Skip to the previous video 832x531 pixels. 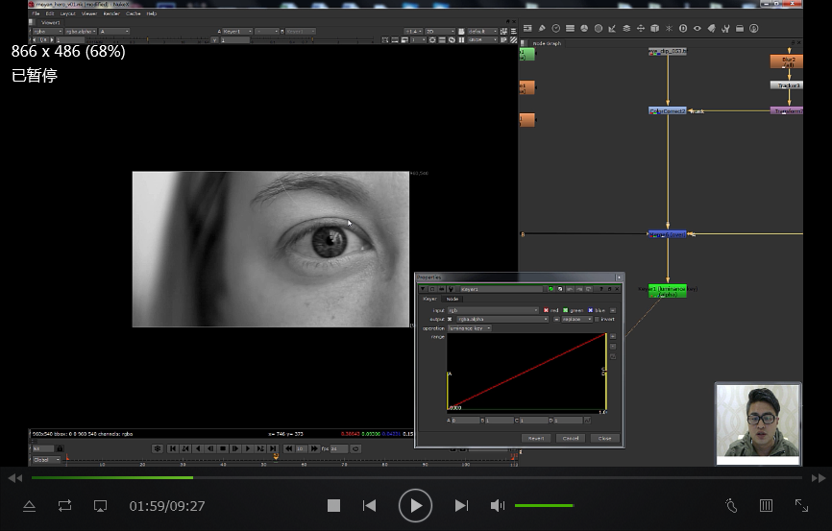pos(369,505)
